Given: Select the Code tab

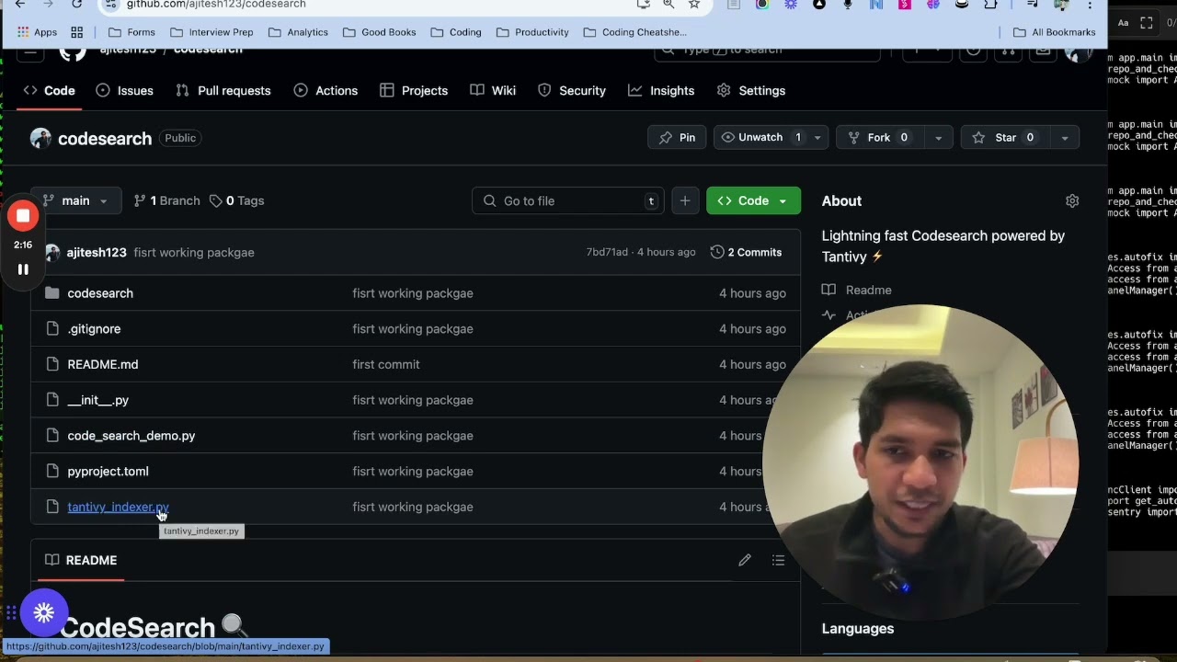Looking at the screenshot, I should click(x=50, y=90).
